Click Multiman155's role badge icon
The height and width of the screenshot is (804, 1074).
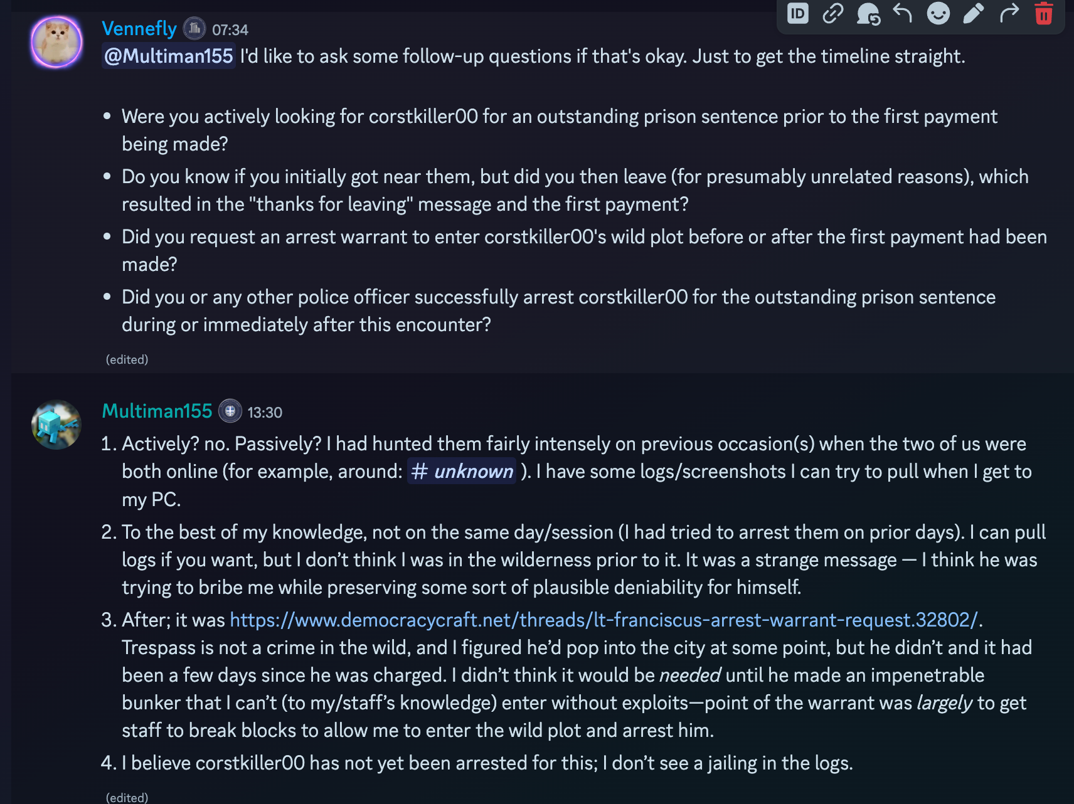[x=230, y=411]
